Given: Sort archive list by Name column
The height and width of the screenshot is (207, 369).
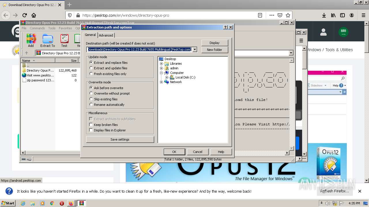Looking at the screenshot, I should click(38, 60).
